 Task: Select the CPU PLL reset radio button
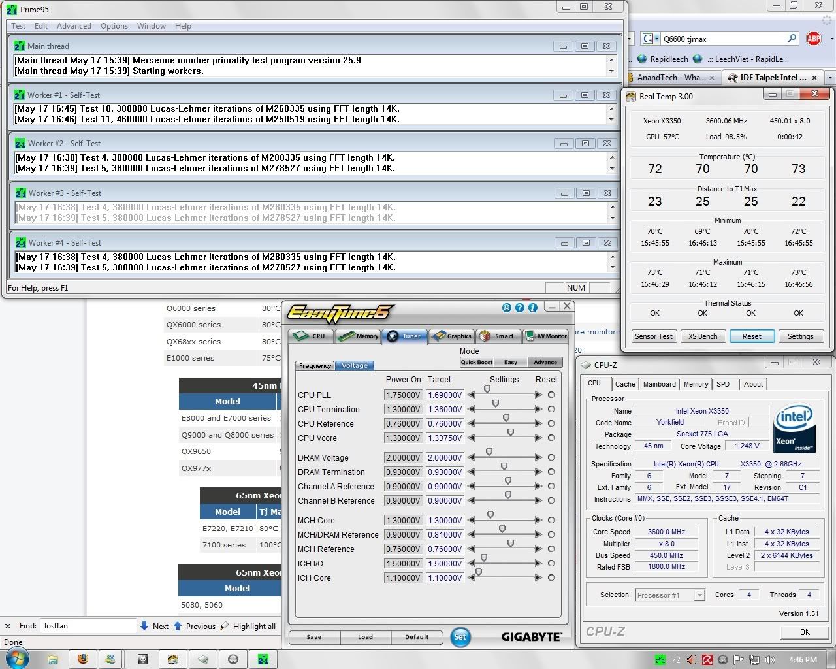coord(551,395)
